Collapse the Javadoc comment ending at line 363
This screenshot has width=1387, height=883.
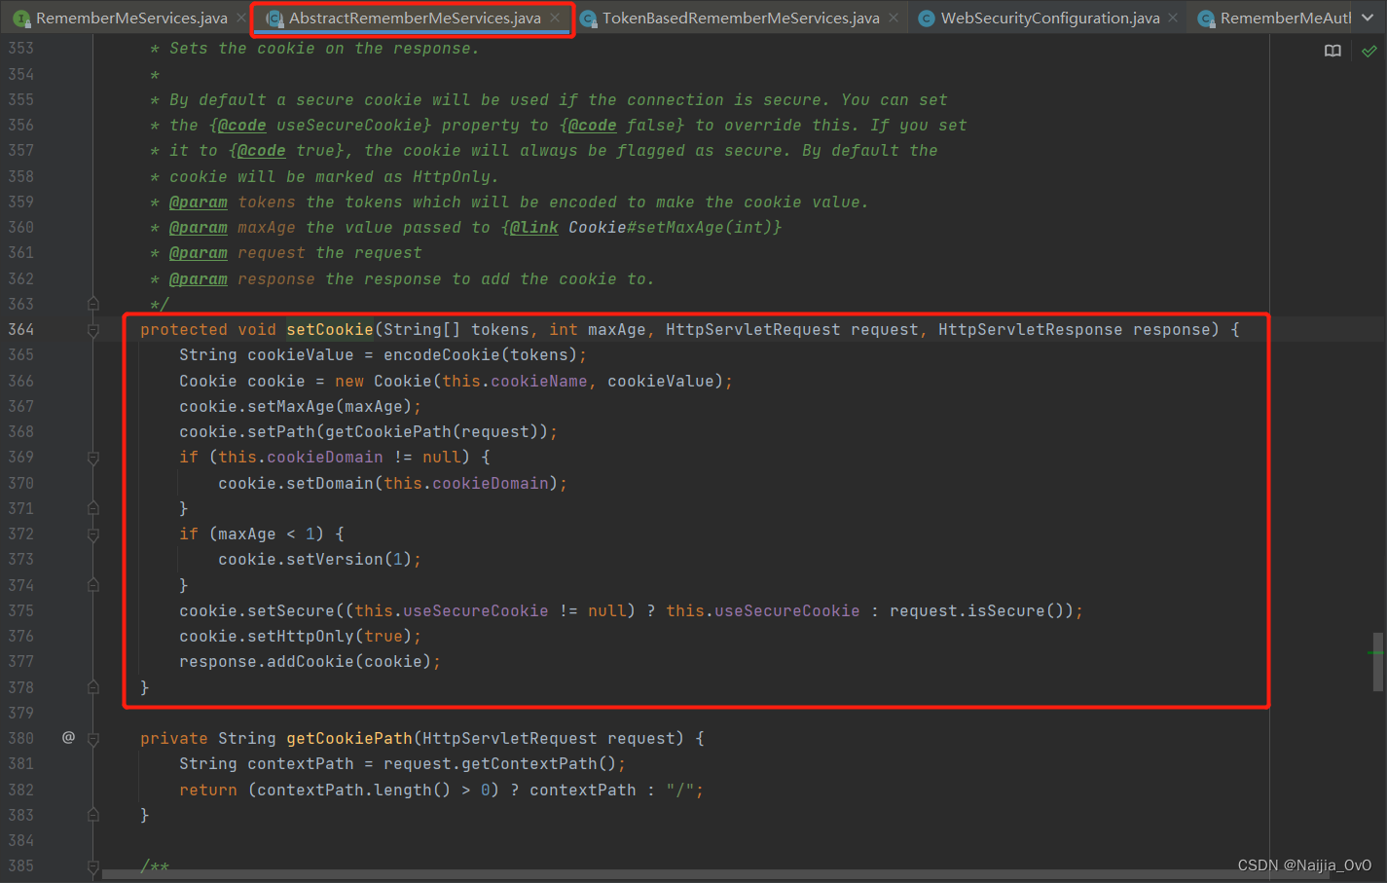(x=93, y=304)
